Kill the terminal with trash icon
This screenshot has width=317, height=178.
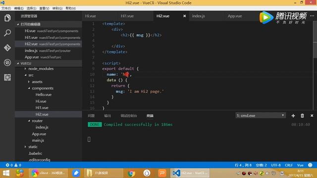[302, 116]
